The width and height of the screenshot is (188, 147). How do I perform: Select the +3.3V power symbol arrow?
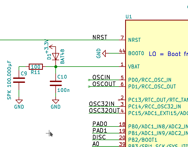52,47
